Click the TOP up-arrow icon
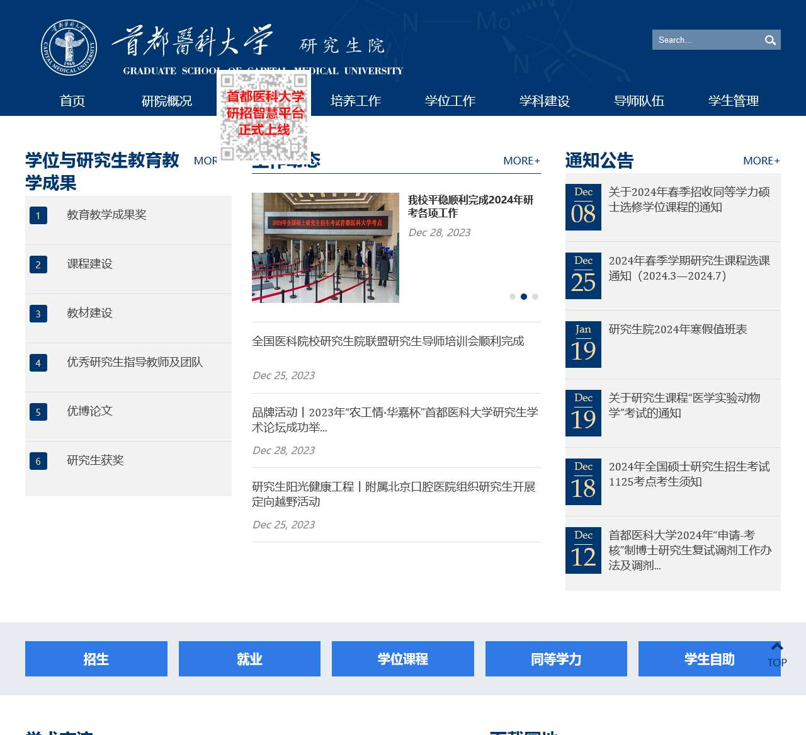 777,647
